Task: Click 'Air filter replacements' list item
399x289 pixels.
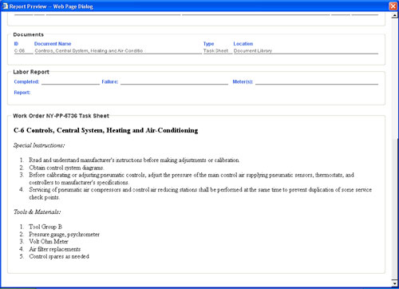Action: tap(54, 249)
